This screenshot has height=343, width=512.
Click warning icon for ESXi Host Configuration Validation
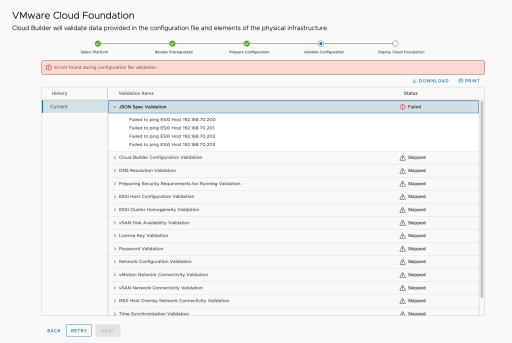[402, 196]
